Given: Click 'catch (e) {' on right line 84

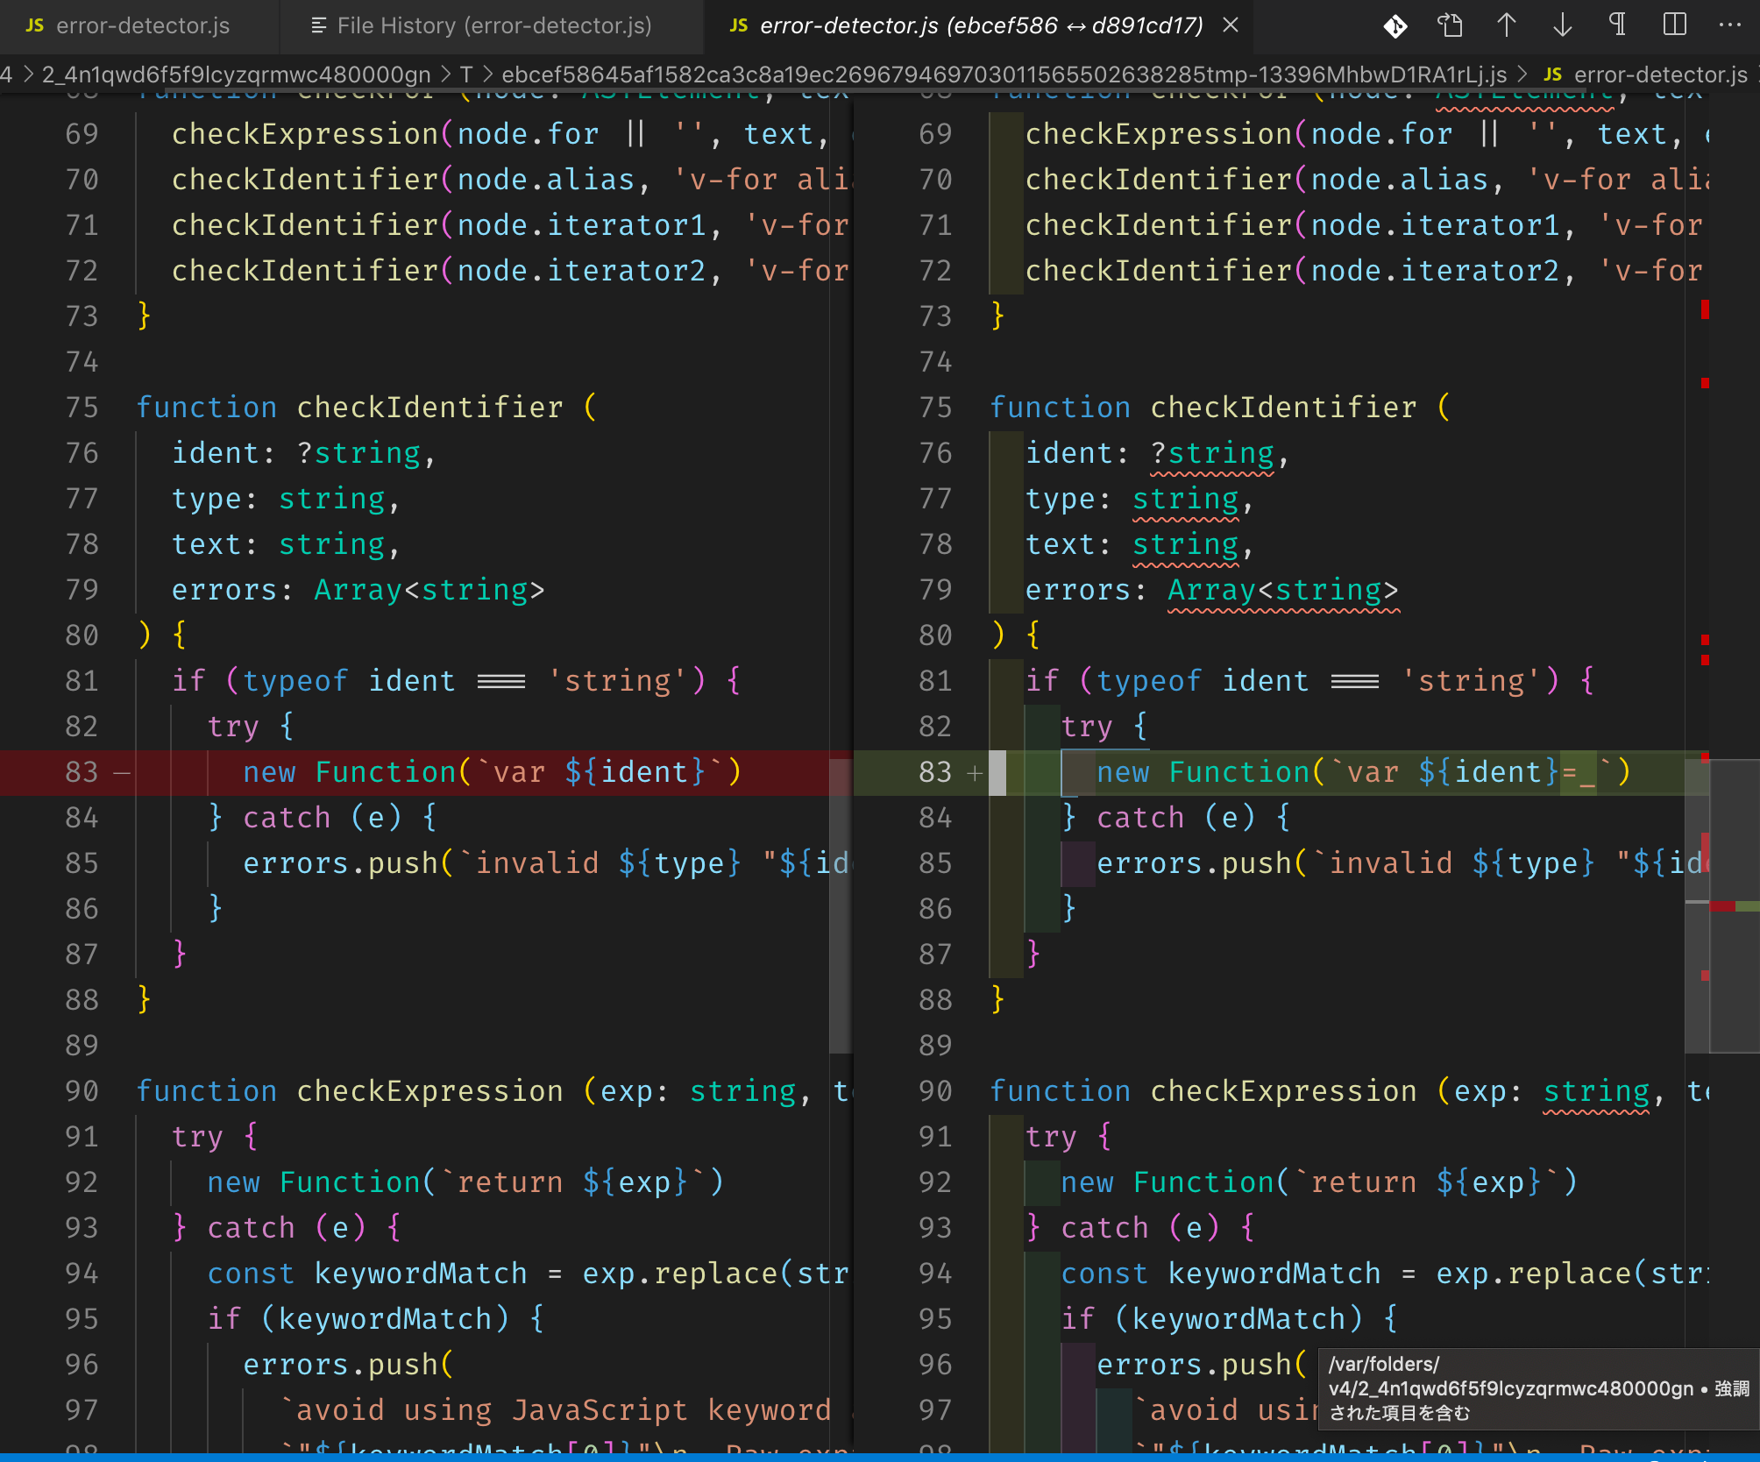Looking at the screenshot, I should coord(1194,818).
